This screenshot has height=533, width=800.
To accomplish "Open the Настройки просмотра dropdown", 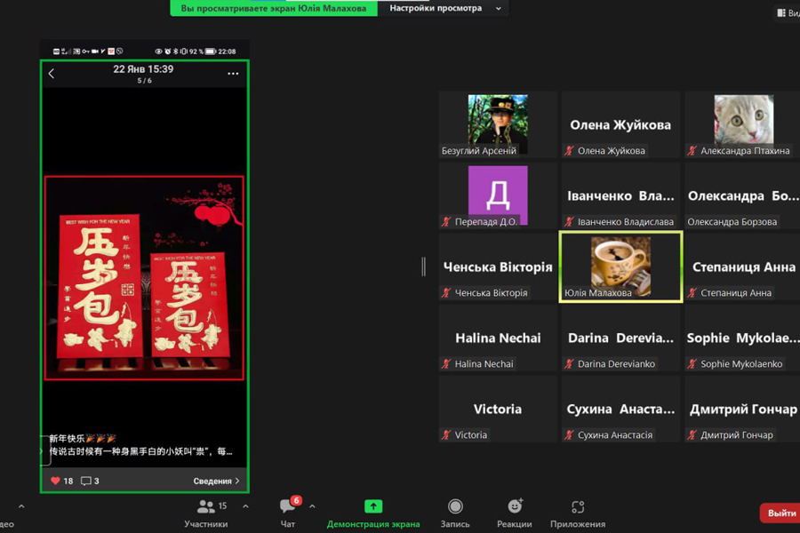I will pos(443,8).
